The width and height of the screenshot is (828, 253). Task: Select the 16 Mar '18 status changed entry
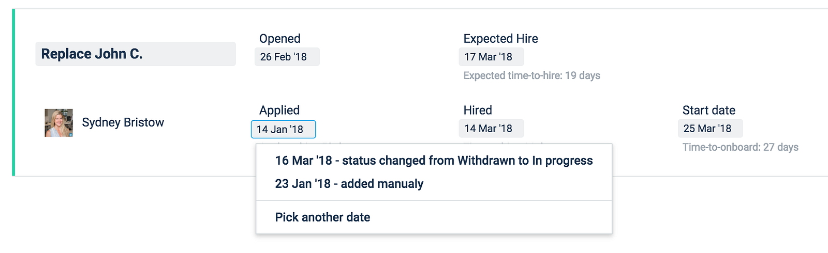point(434,161)
